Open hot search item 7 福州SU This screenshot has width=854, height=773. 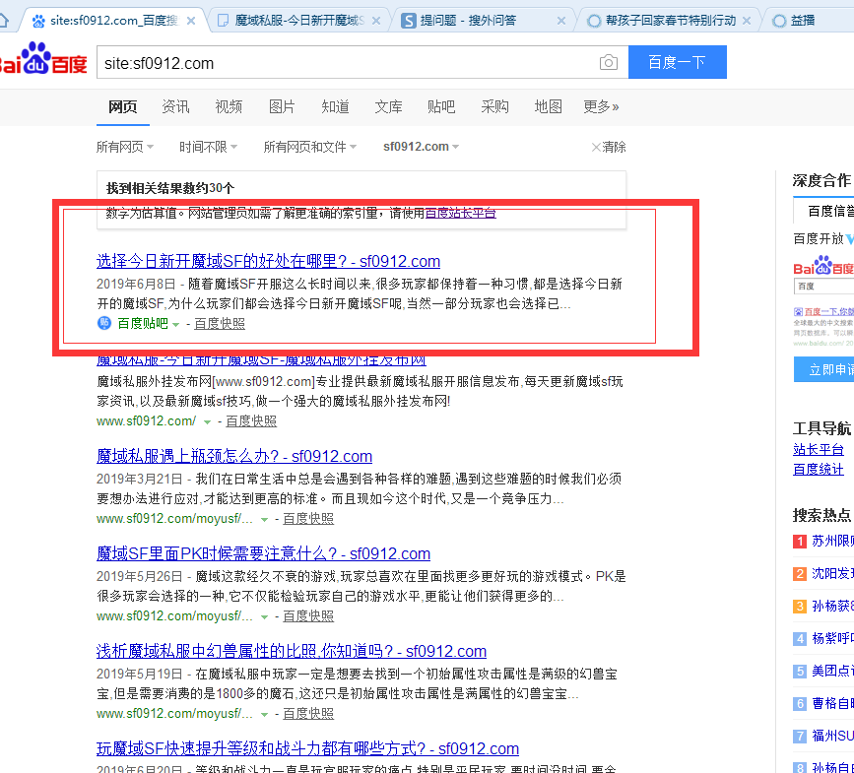(832, 736)
